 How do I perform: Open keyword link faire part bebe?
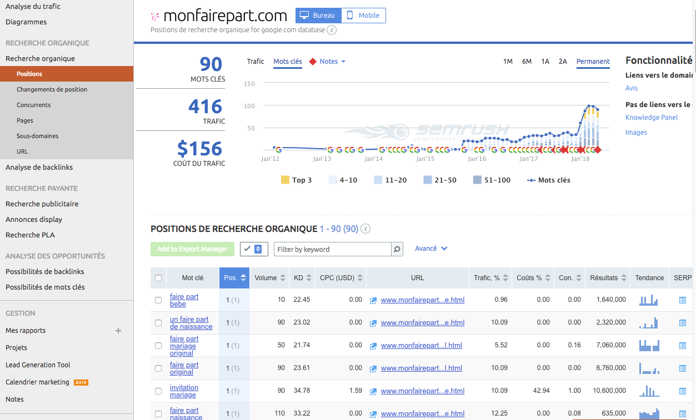[x=184, y=300]
